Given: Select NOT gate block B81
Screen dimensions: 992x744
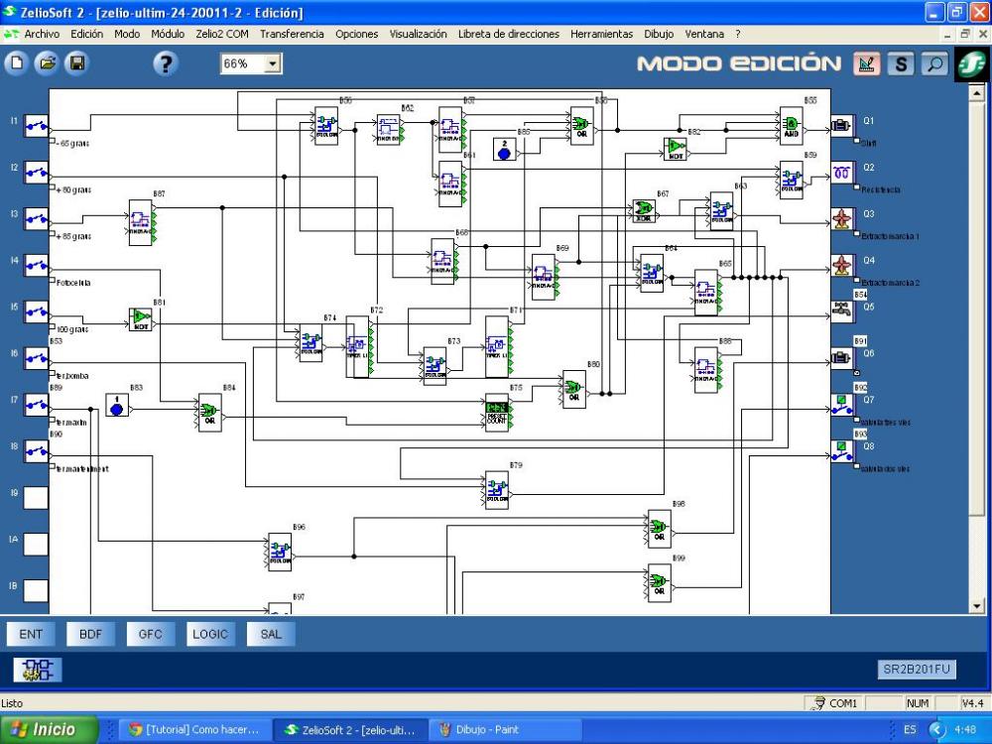Looking at the screenshot, I should pyautogui.click(x=141, y=319).
